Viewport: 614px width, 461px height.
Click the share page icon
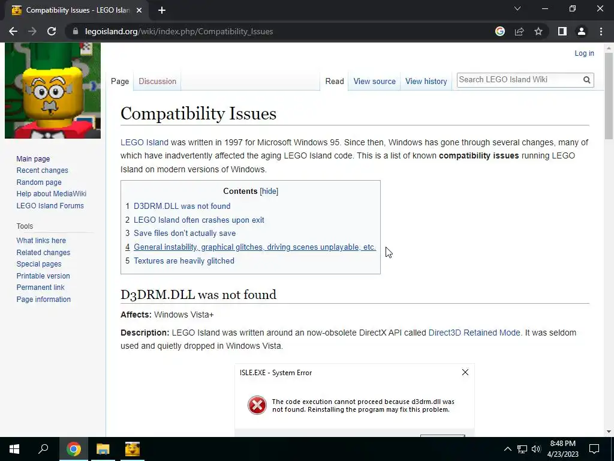click(519, 31)
